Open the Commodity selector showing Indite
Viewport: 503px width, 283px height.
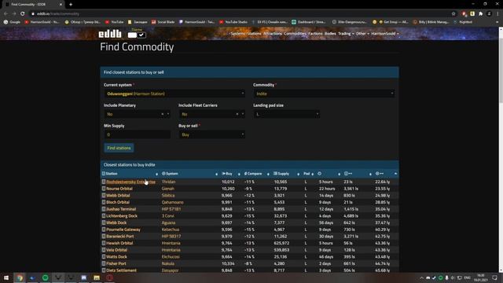point(324,94)
